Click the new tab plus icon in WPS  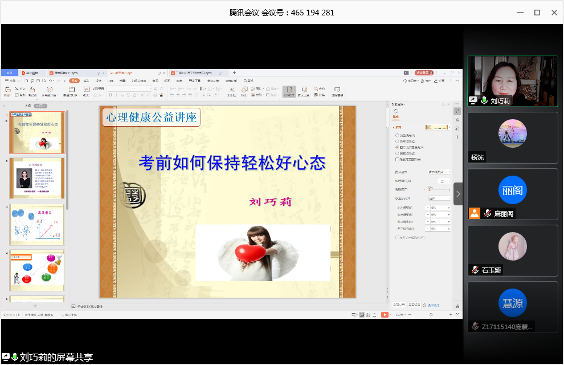click(234, 73)
